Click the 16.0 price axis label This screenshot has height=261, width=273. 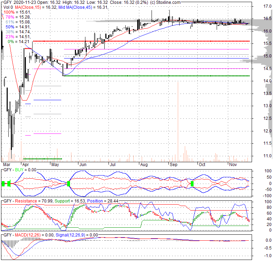point(267,31)
